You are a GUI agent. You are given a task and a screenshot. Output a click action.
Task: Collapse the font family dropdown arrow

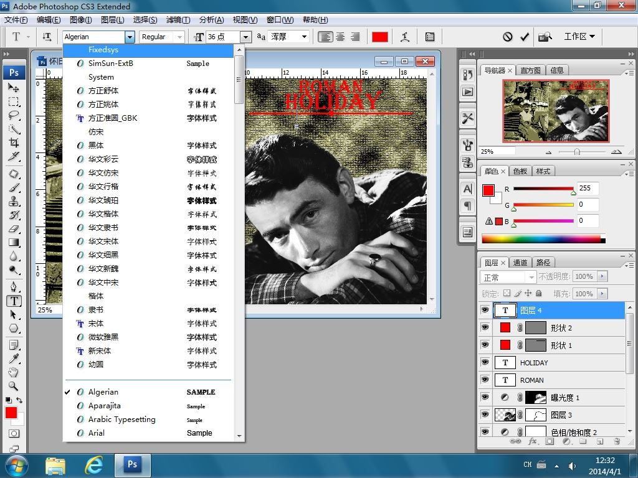130,37
